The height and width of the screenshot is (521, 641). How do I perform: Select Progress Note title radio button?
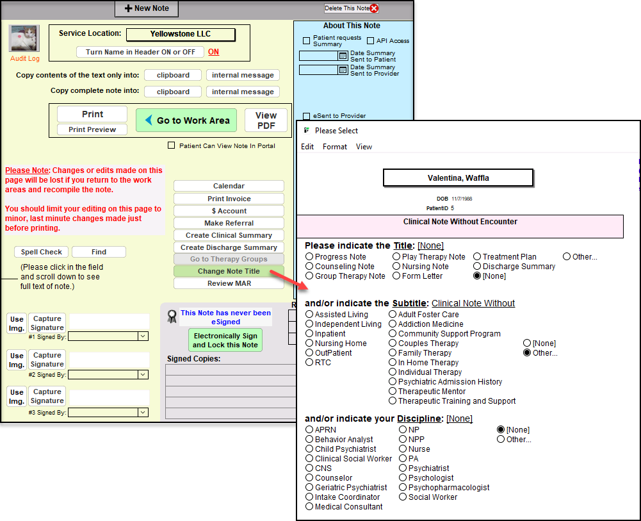pyautogui.click(x=309, y=257)
